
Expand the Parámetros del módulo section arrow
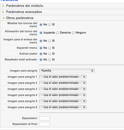click(3, 6)
